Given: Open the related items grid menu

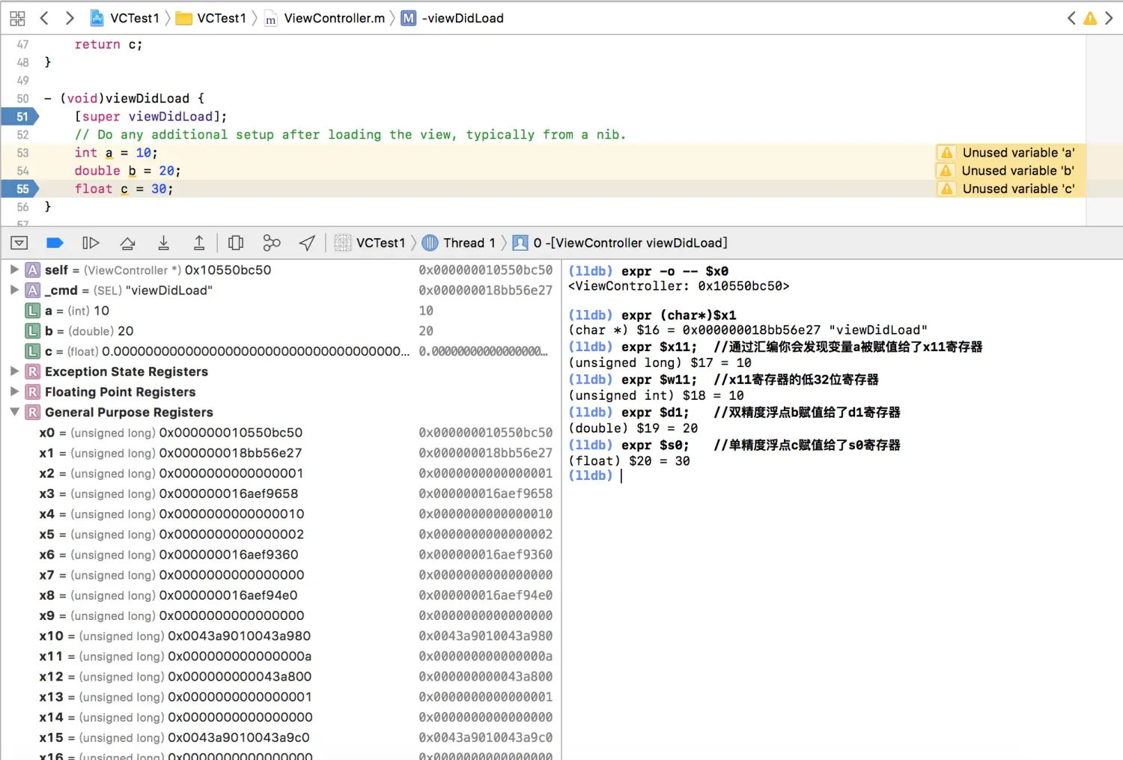Looking at the screenshot, I should click(17, 18).
